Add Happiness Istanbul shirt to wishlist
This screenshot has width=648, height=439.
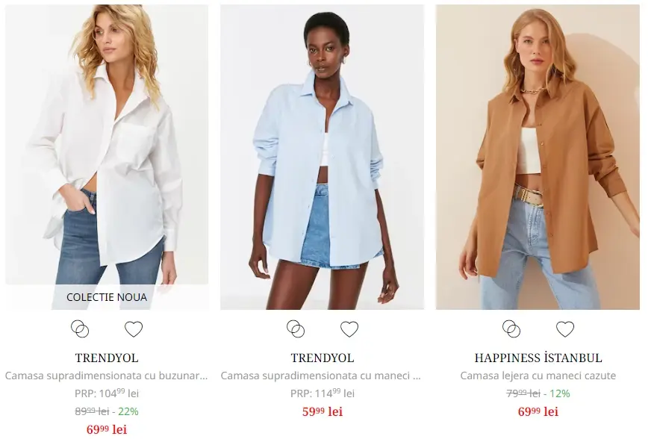click(565, 329)
